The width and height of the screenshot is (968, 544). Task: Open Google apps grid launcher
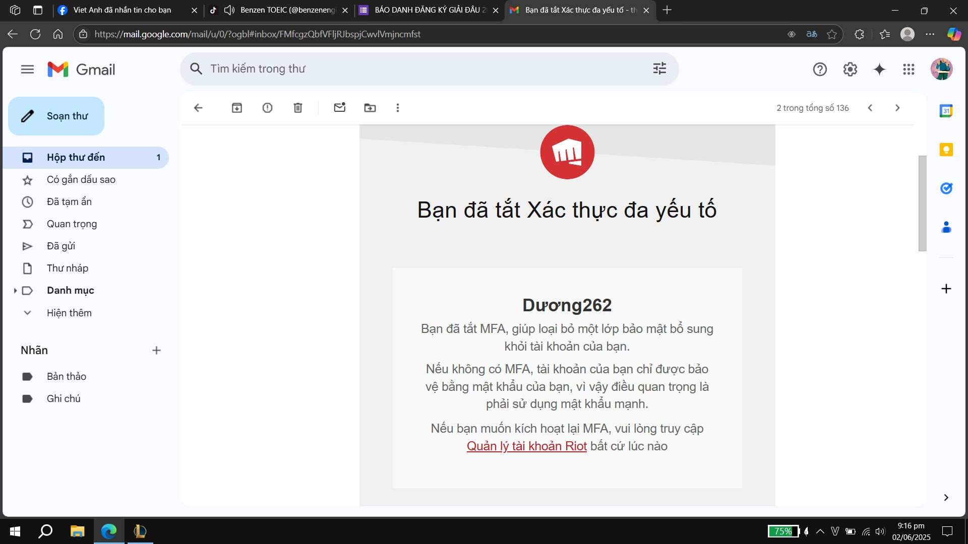909,69
